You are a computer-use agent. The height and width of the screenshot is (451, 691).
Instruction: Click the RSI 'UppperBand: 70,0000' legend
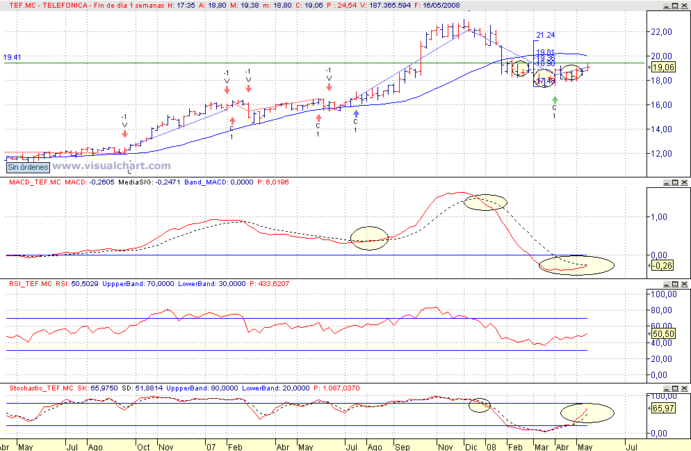(x=138, y=284)
